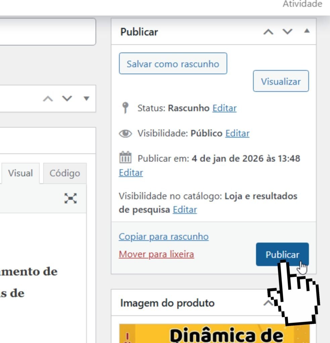330x343 pixels.
Task: Open the product image thumbnail
Action: [x=214, y=333]
